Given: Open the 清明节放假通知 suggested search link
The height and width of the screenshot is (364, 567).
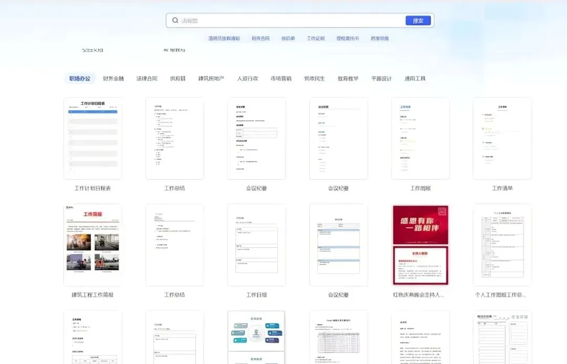Looking at the screenshot, I should click(x=224, y=38).
